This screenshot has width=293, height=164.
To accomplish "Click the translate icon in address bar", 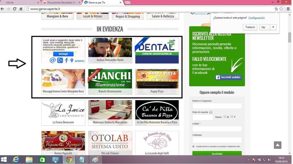I will [x=276, y=9].
